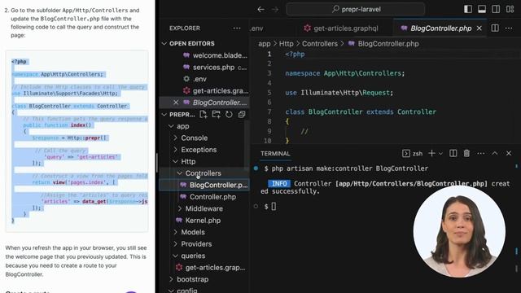
Task: Switch to the .env tab
Action: [256, 28]
